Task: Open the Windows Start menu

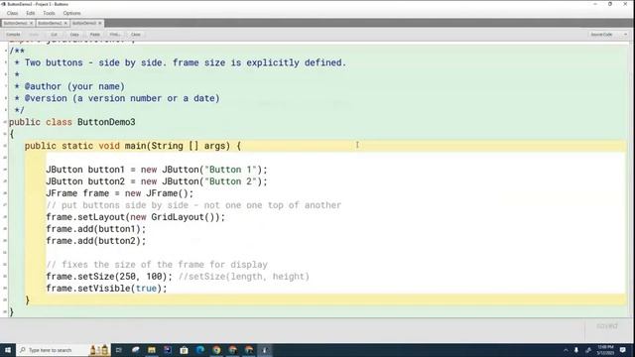Action: pyautogui.click(x=8, y=350)
